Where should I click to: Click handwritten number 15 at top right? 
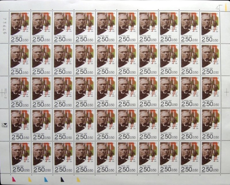point(220,7)
